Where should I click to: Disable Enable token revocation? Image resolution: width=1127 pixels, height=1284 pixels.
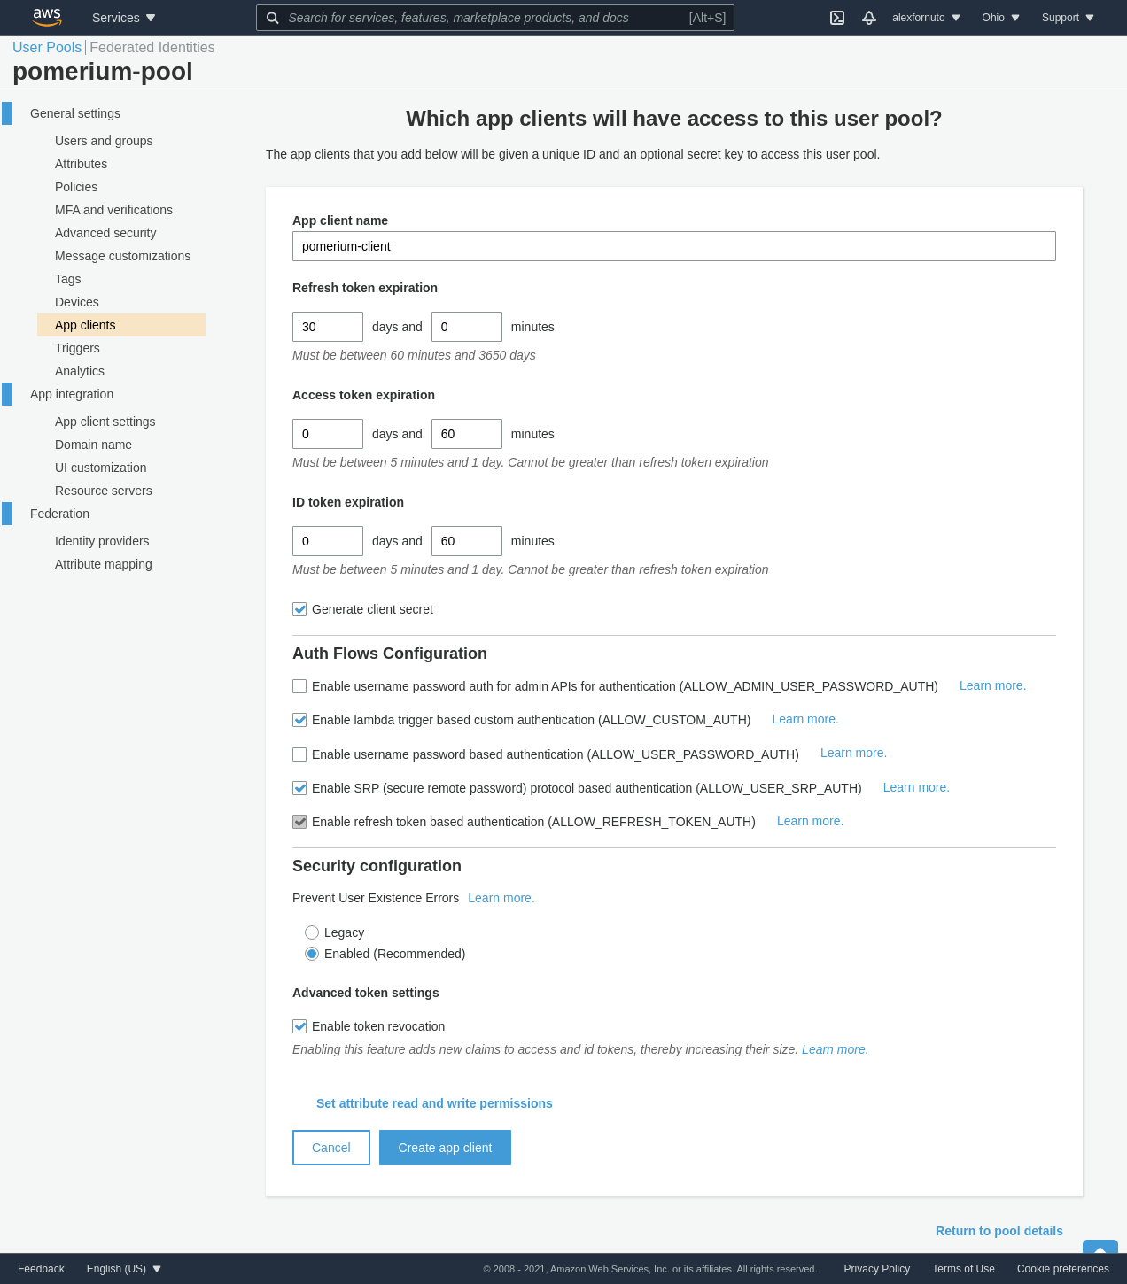(x=299, y=1026)
